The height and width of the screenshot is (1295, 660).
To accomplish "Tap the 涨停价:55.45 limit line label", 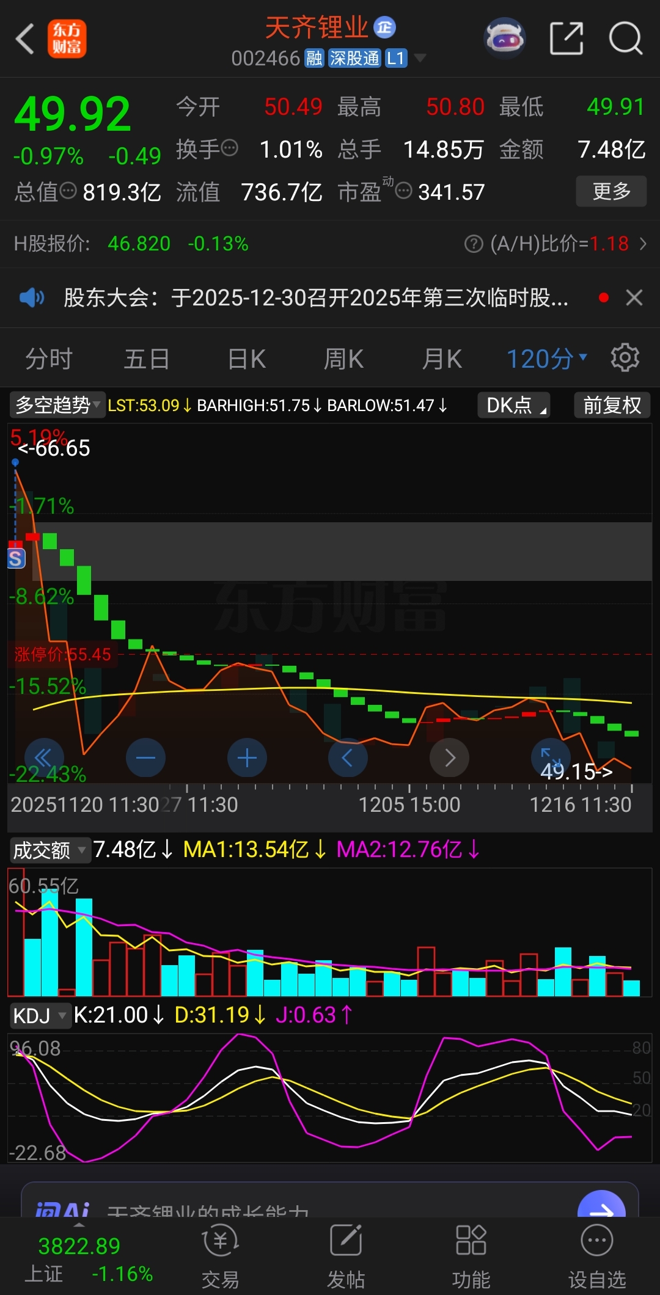I will [63, 654].
